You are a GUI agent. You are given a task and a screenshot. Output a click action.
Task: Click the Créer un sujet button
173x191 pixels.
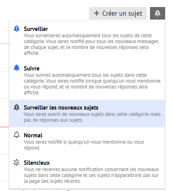pyautogui.click(x=118, y=13)
